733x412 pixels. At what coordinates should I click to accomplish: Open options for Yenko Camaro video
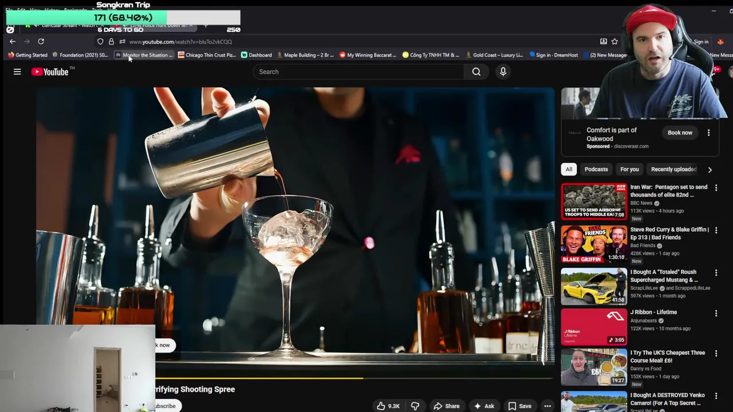[716, 396]
